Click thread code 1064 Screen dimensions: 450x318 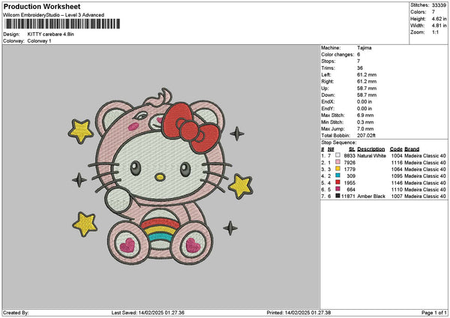click(397, 169)
